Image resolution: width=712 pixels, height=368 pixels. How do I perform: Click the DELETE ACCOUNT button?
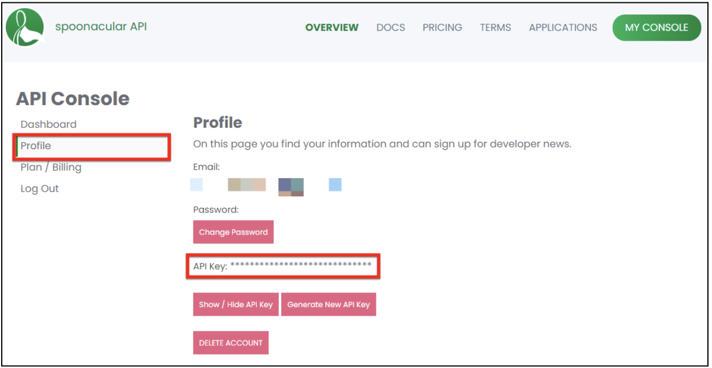click(231, 342)
